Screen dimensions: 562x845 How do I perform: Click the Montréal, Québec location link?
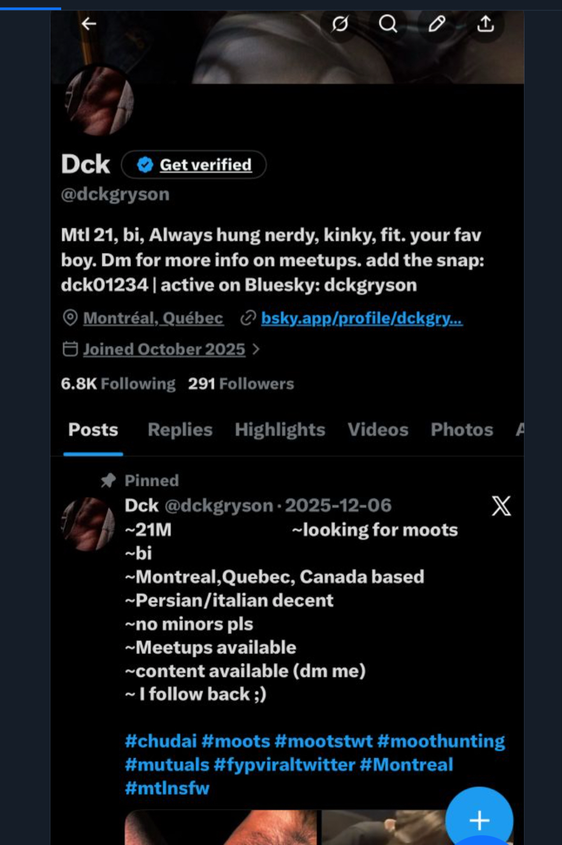pos(153,318)
